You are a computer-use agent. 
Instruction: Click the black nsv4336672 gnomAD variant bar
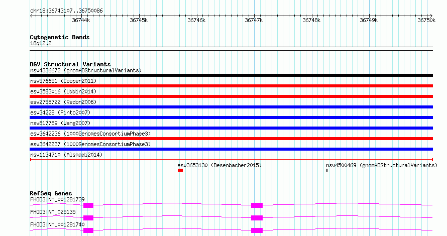(231, 75)
